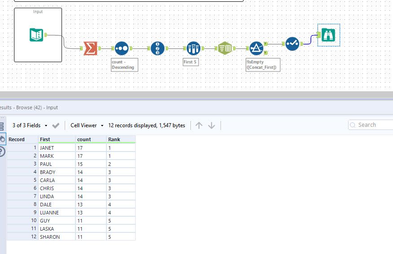Screen dimensions: 393x254
Task: Select the Record ID tool icon
Action: 158,48
